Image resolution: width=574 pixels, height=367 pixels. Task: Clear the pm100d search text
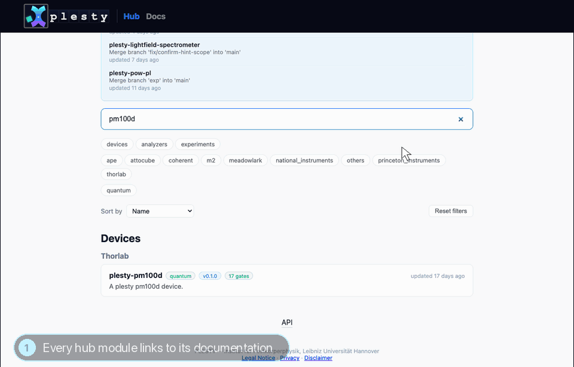click(x=460, y=119)
